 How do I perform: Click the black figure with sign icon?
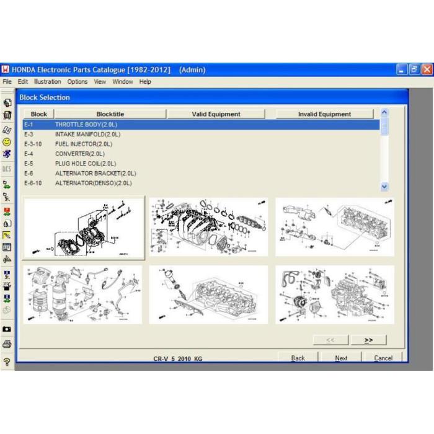7,197
